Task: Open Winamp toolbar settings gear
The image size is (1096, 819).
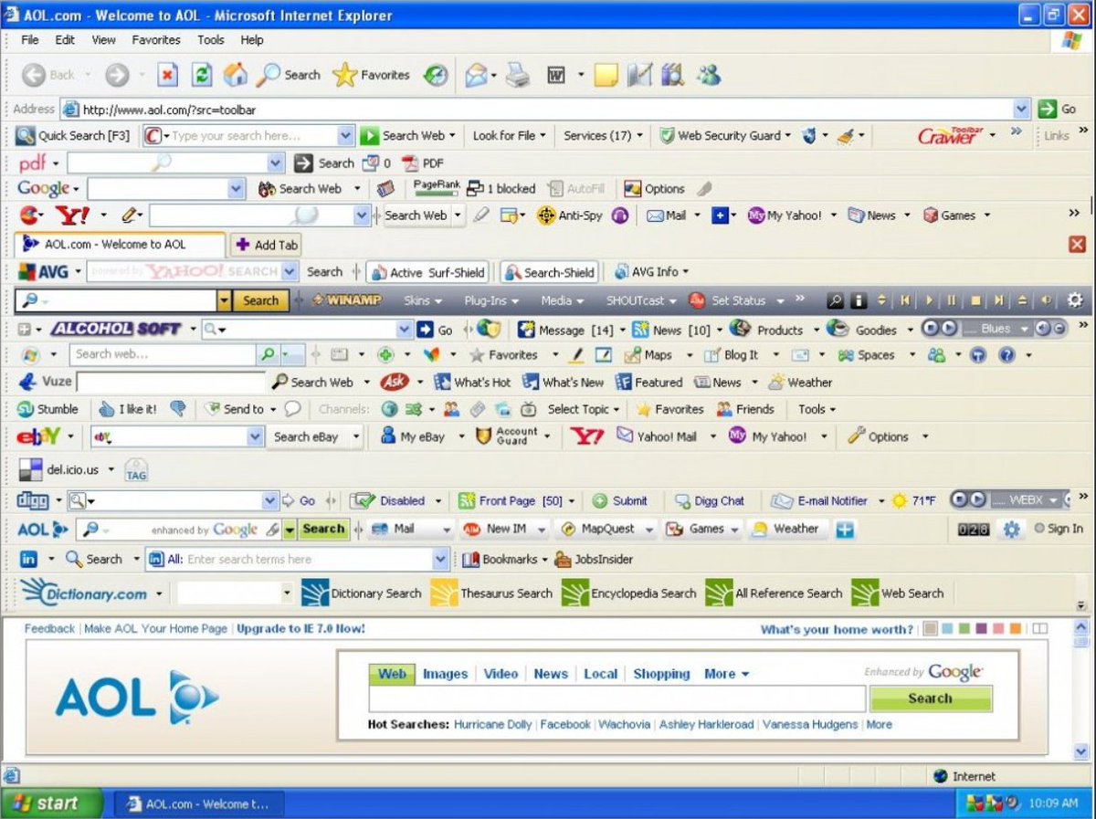Action: pos(1074,300)
